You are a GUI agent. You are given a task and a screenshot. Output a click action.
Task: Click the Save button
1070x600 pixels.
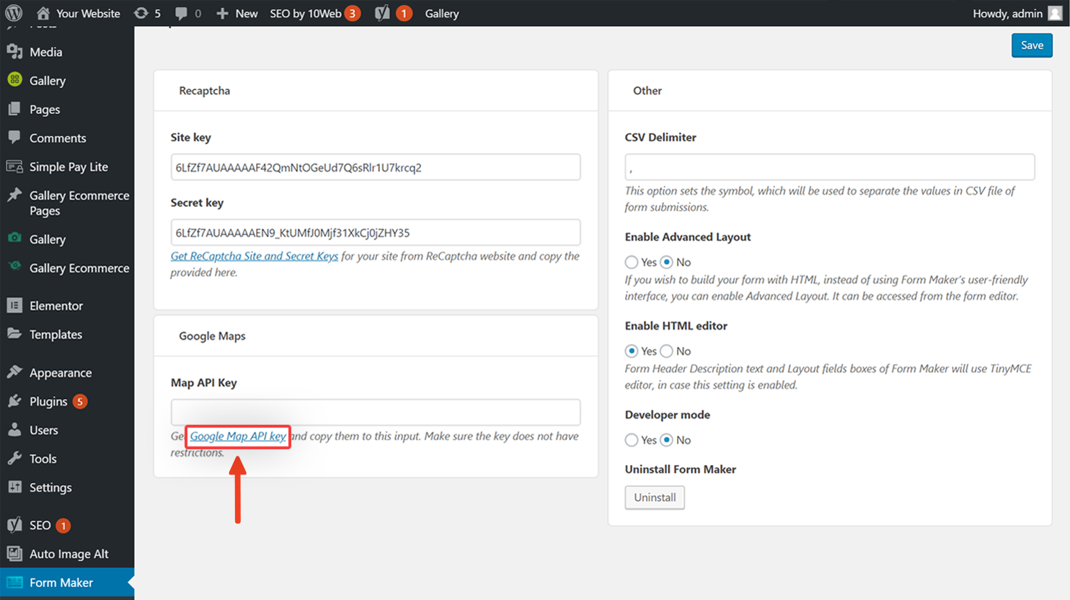[1032, 45]
